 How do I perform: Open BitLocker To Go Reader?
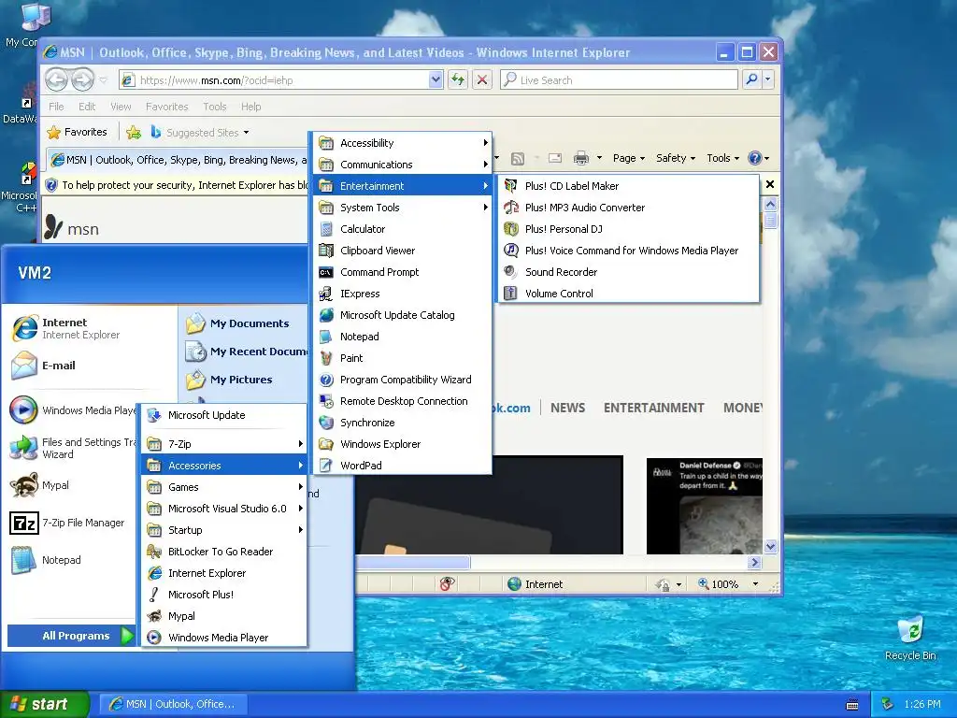224,552
